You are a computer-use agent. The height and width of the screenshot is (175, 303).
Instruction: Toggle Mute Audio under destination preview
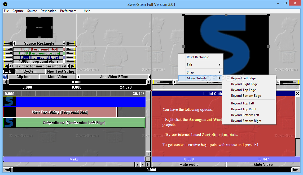click(189, 165)
